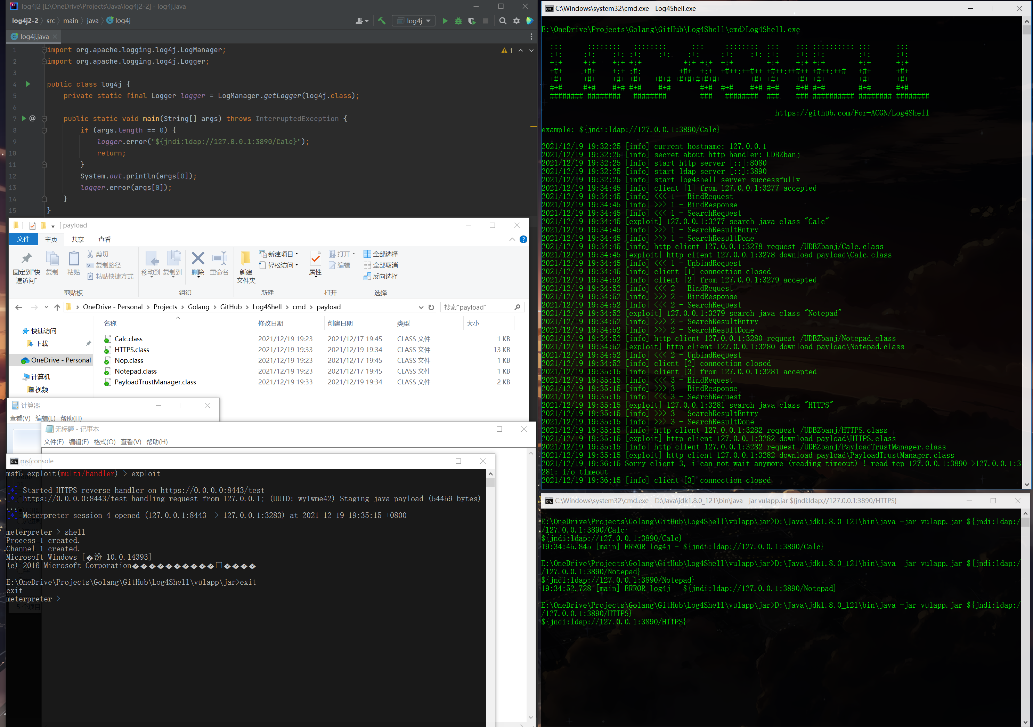Click Select All (全部选择) in Explorer ribbon

(381, 254)
